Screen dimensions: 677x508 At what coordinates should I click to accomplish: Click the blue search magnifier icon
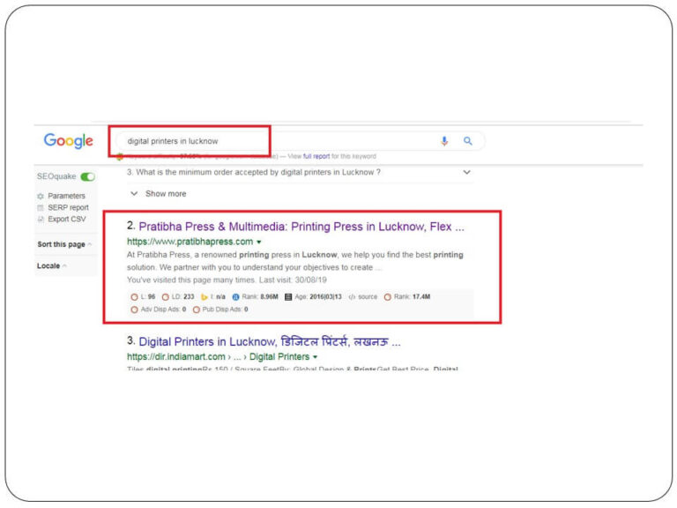467,141
